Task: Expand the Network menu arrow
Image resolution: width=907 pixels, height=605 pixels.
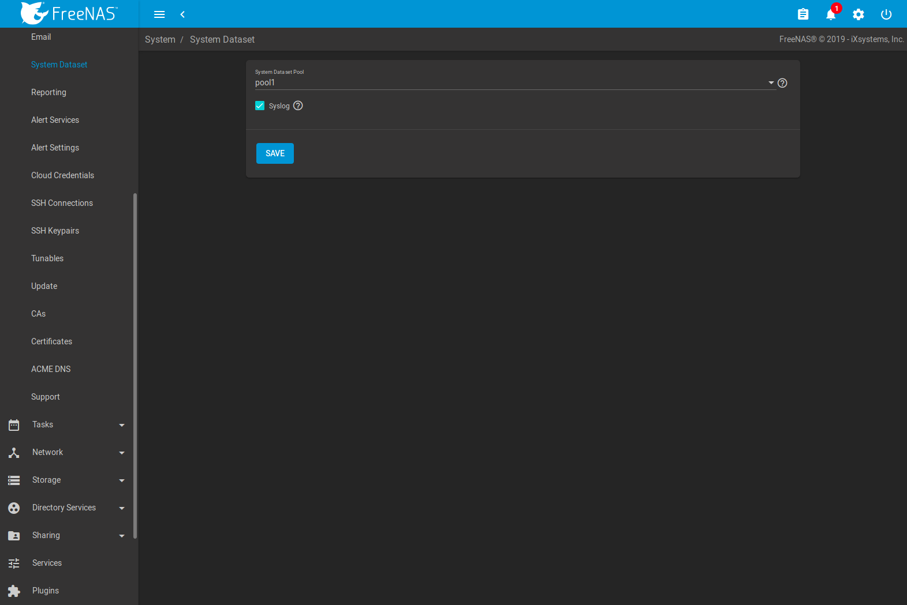Action: (x=122, y=453)
